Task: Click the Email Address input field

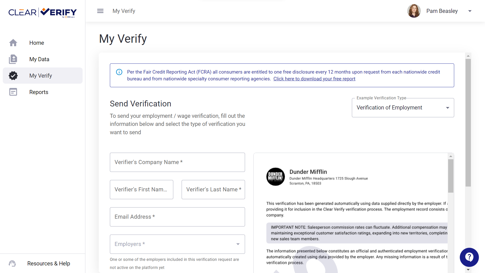Action: pyautogui.click(x=177, y=217)
